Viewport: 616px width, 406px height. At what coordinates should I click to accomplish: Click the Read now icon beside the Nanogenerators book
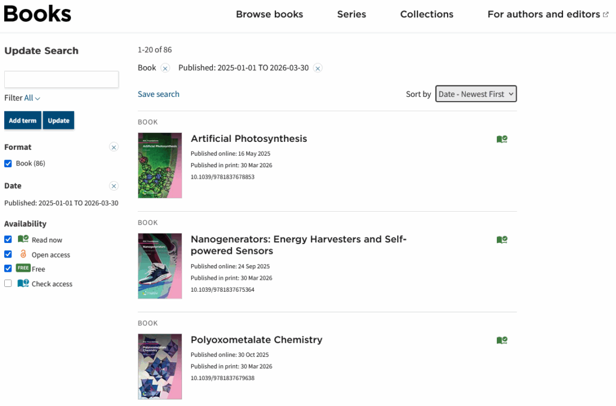502,239
